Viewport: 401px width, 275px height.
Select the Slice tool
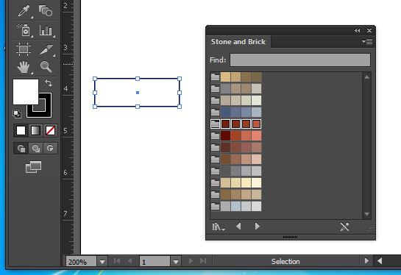[46, 49]
